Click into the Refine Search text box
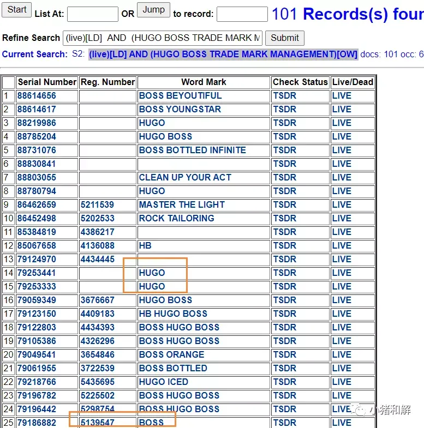Screen dimensions: 424x428 click(163, 38)
